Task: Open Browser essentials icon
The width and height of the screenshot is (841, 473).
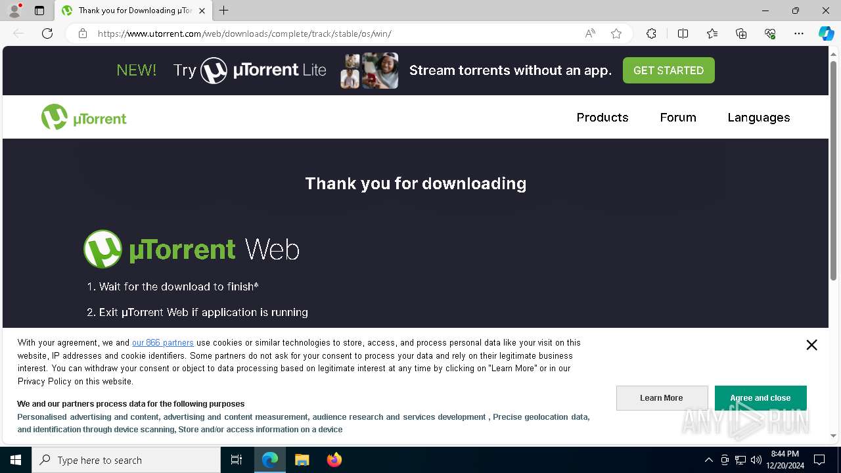Action: point(770,34)
